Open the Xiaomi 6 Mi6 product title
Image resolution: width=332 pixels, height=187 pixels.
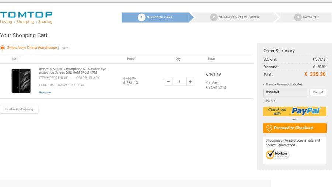pos(73,71)
